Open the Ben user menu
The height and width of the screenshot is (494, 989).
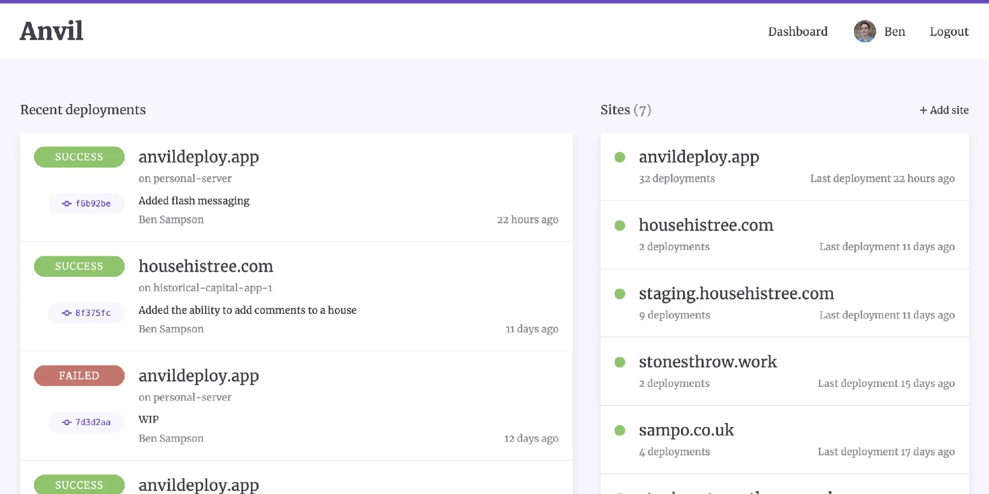coord(895,31)
